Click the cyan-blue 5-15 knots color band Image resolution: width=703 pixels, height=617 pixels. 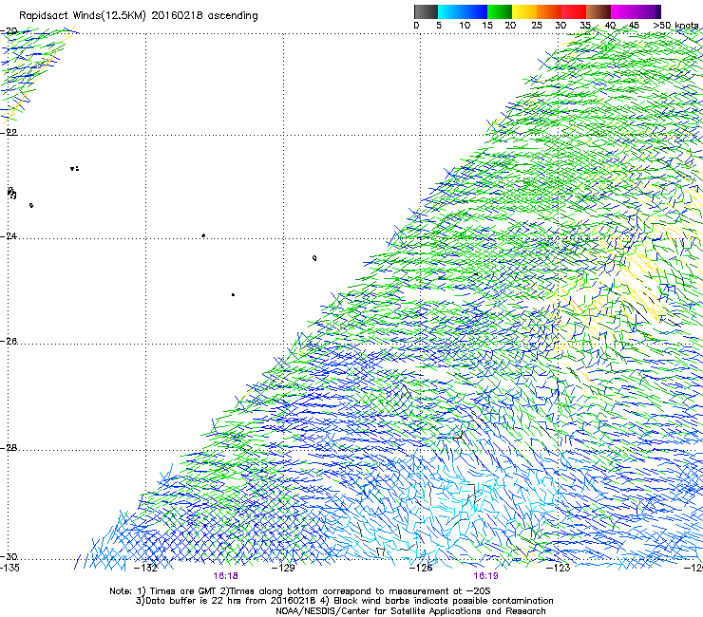pos(463,11)
